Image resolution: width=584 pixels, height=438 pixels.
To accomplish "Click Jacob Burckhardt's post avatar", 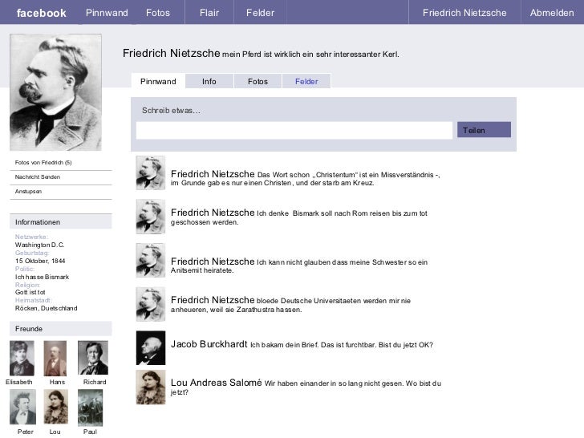I will [151, 348].
